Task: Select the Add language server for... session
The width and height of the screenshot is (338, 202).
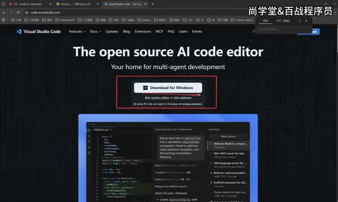Action: (x=229, y=164)
